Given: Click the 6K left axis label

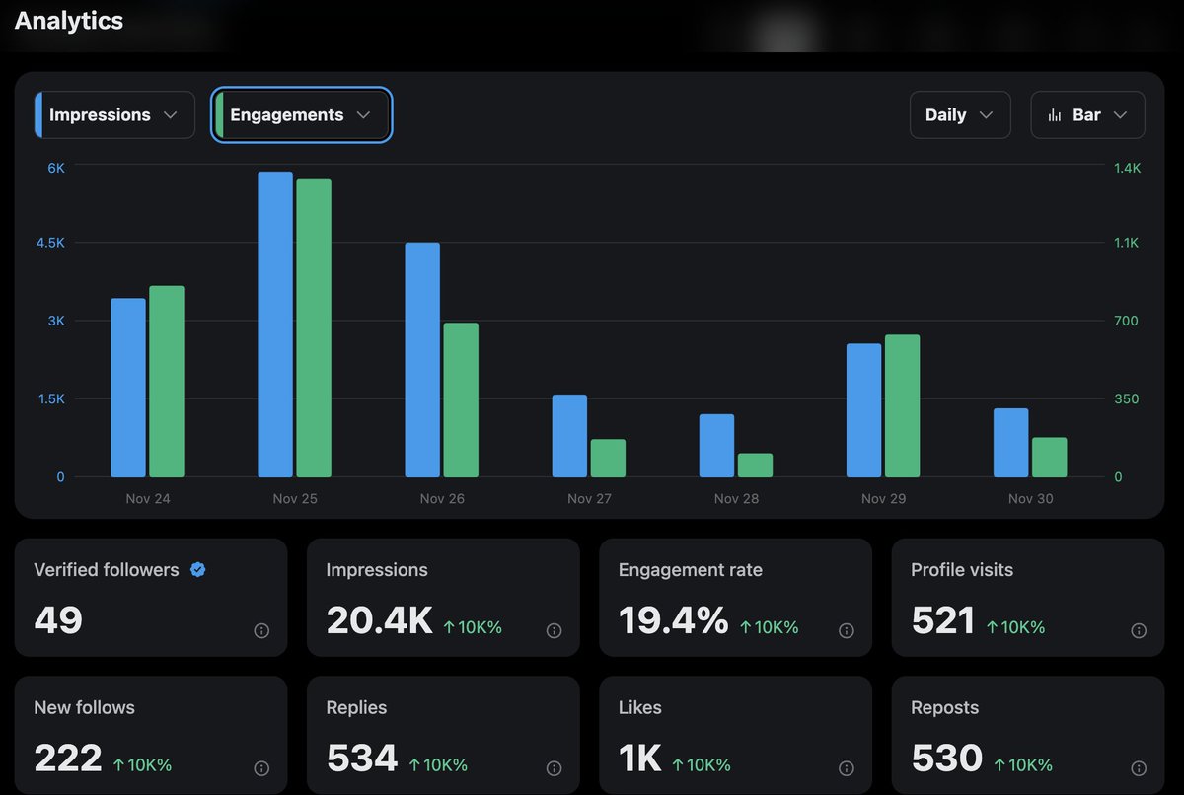Looking at the screenshot, I should [x=56, y=168].
